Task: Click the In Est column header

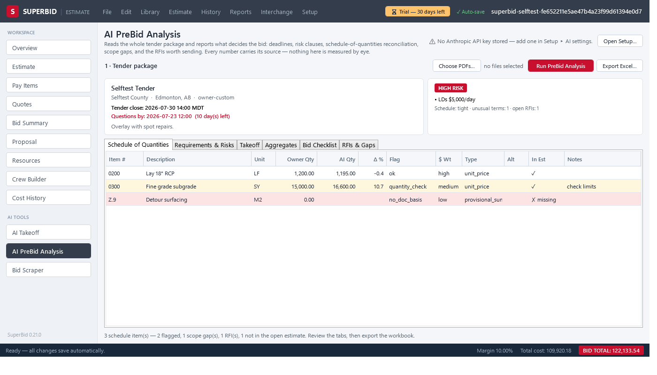Action: (547, 159)
